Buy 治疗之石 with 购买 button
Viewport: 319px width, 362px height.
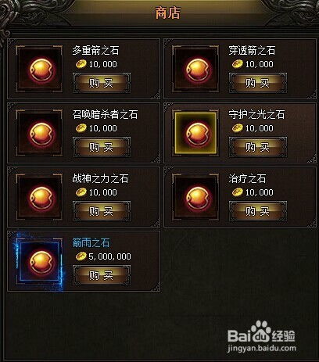(x=258, y=211)
